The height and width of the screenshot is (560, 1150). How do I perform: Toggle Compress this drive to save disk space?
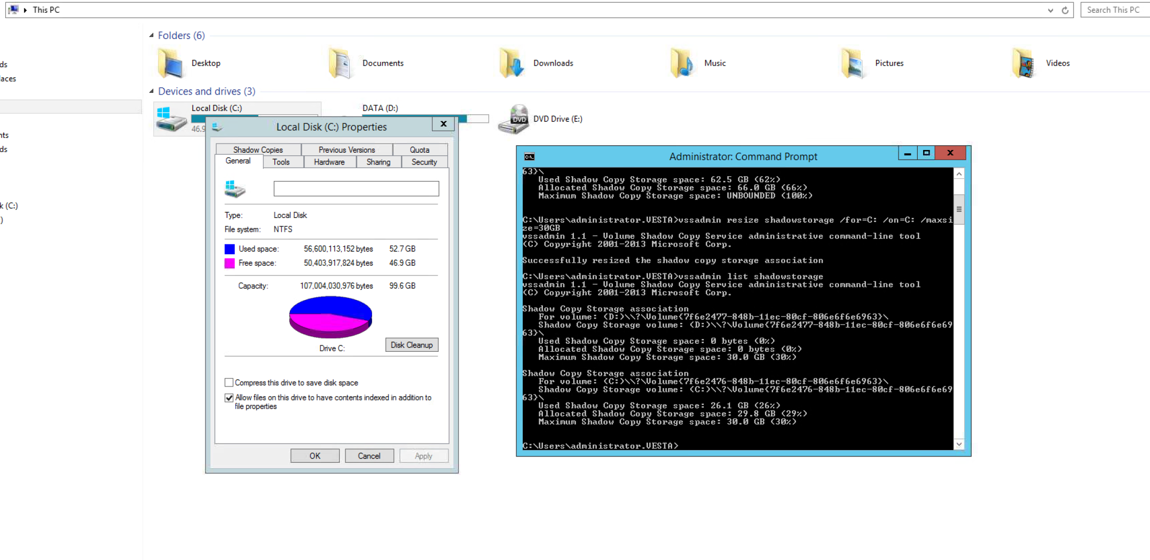click(x=229, y=382)
